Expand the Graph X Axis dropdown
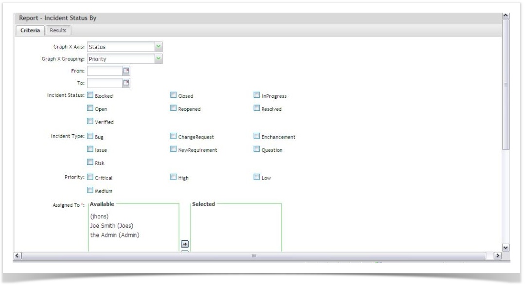The width and height of the screenshot is (527, 287). point(158,47)
